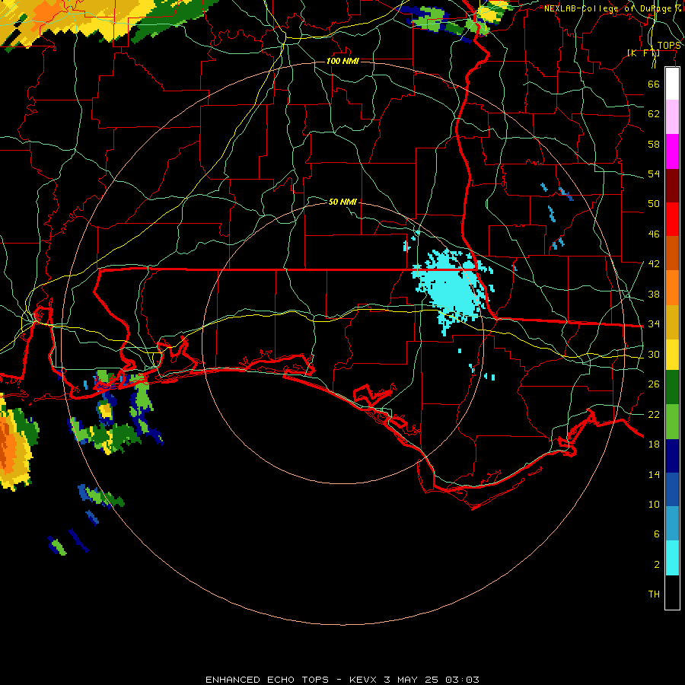Click the navy blue legend swatch

(x=672, y=456)
